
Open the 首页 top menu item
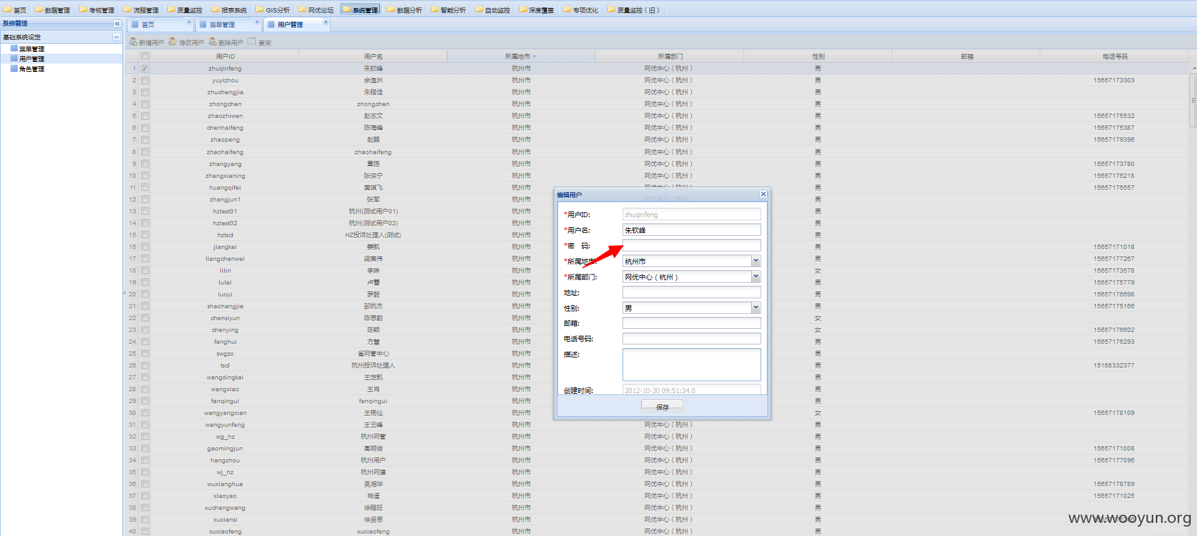(x=15, y=10)
